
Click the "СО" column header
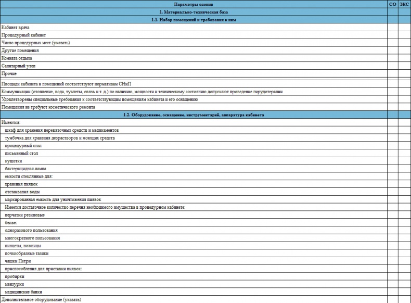pyautogui.click(x=393, y=4)
